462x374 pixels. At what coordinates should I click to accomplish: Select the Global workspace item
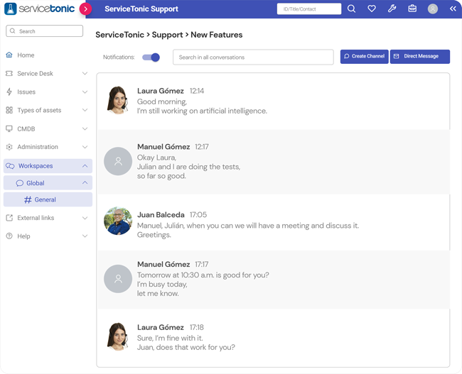(48, 182)
